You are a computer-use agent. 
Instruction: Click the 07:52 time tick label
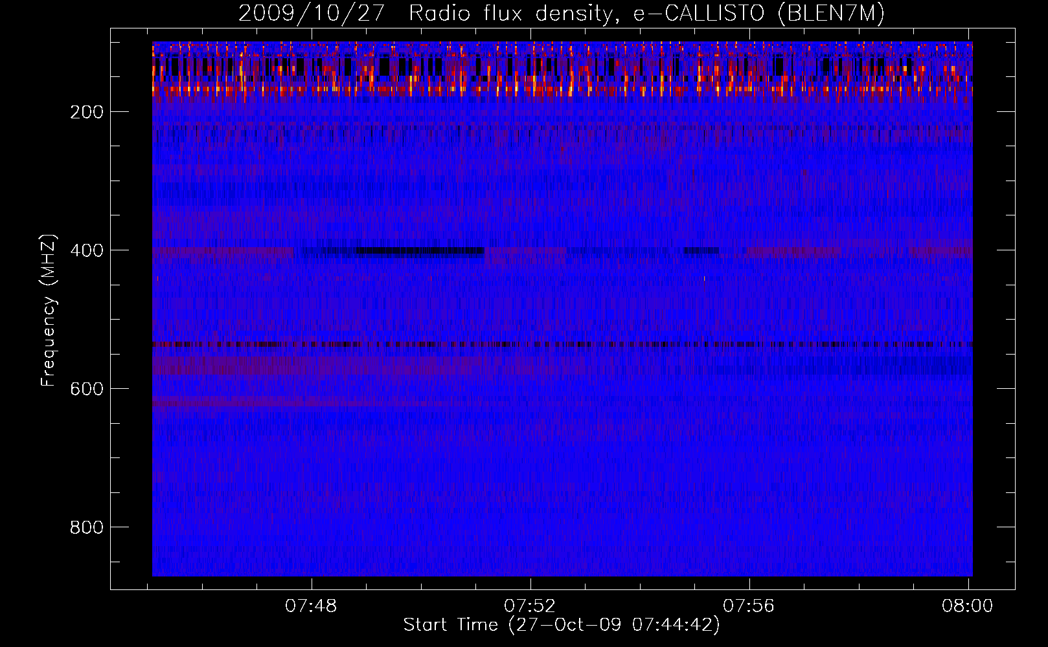[x=530, y=606]
